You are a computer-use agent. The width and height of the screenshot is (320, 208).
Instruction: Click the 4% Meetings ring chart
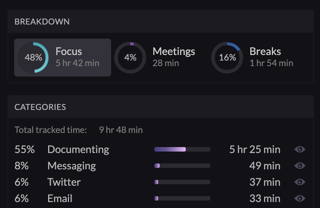click(130, 58)
